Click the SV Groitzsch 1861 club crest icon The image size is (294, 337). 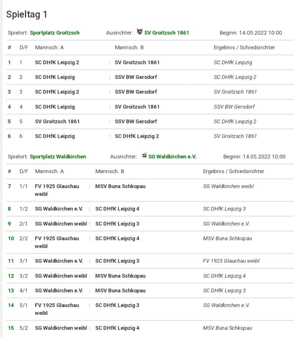coord(139,32)
